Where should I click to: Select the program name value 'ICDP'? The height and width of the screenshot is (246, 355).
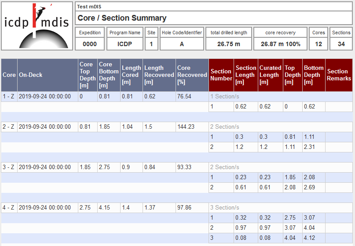(x=124, y=44)
